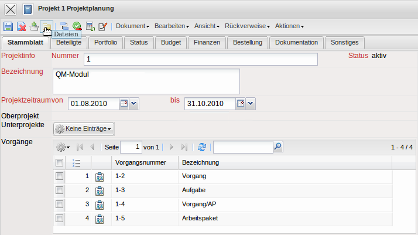Viewport: 418px width, 235px height.
Task: Click into the Nummer input field
Action: point(200,59)
